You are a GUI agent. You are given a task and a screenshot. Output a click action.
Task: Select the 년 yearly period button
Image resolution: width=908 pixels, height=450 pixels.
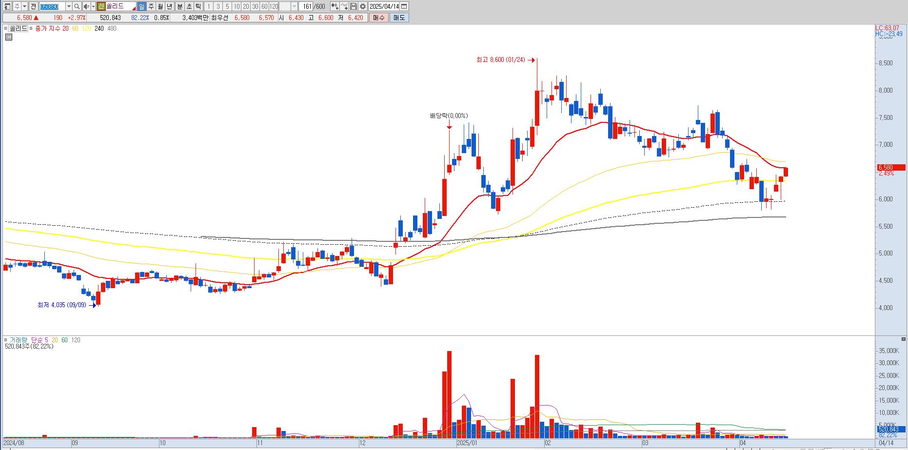170,6
